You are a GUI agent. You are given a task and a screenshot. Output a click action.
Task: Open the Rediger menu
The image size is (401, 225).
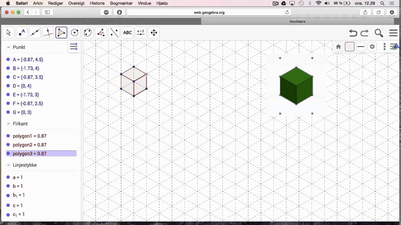tap(55, 3)
